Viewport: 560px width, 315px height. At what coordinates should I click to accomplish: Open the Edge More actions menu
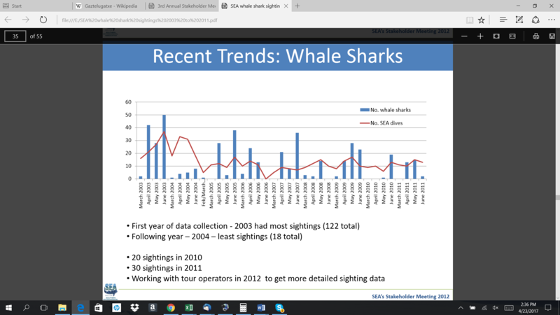coord(552,20)
